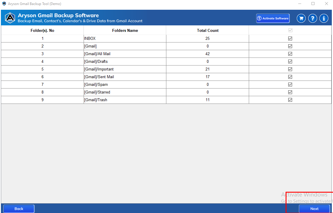The height and width of the screenshot is (213, 333).
Task: Click the title bar app icon
Action: (4, 4)
